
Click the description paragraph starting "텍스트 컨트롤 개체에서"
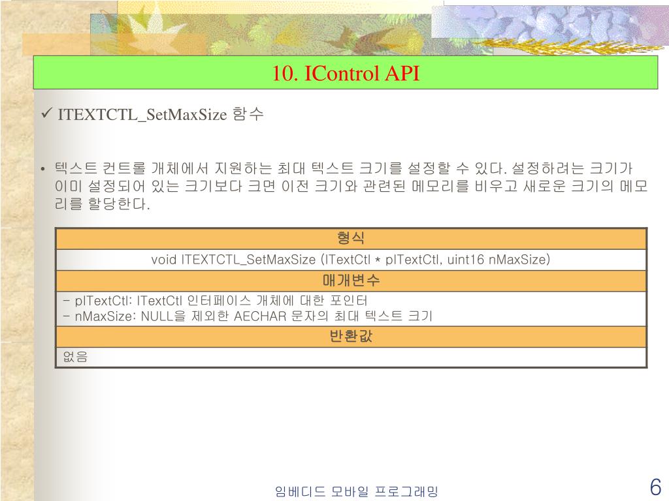pos(351,186)
